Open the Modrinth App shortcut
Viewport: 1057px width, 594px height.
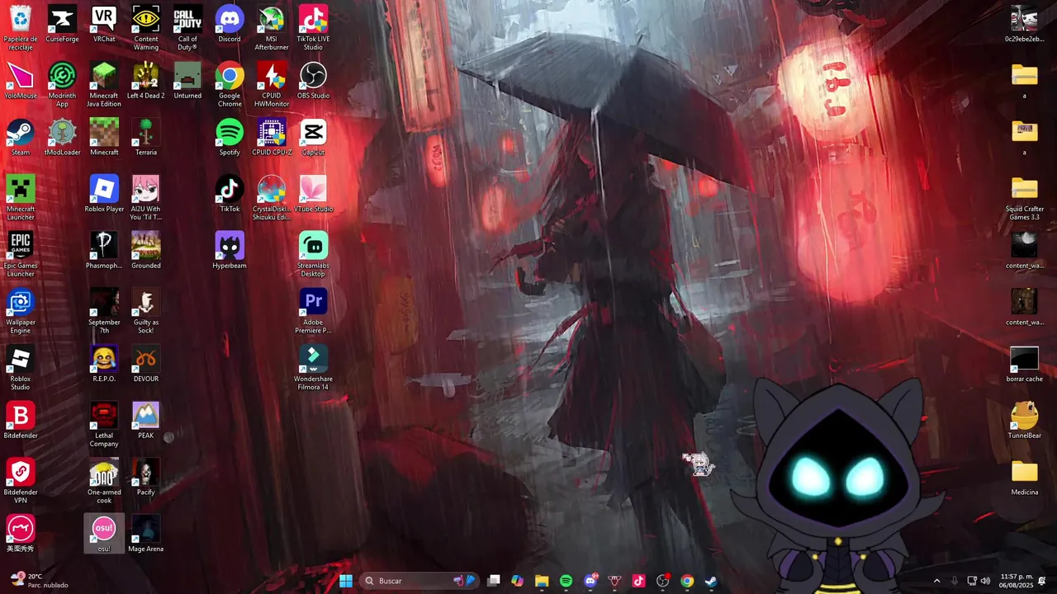pos(62,84)
